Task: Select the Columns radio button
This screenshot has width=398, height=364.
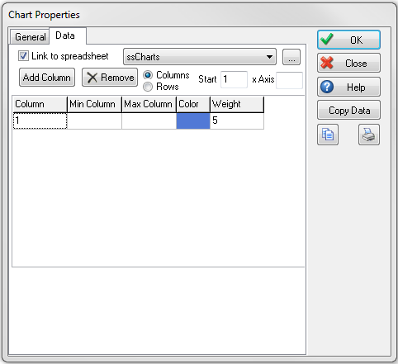Action: coord(148,75)
